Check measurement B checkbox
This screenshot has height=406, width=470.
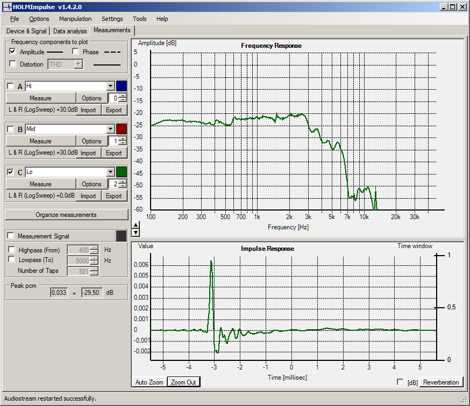click(11, 129)
